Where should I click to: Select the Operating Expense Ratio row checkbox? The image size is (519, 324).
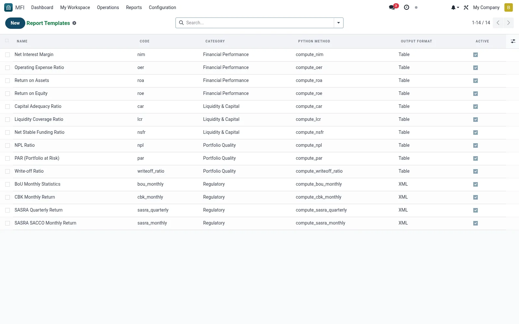[7, 68]
